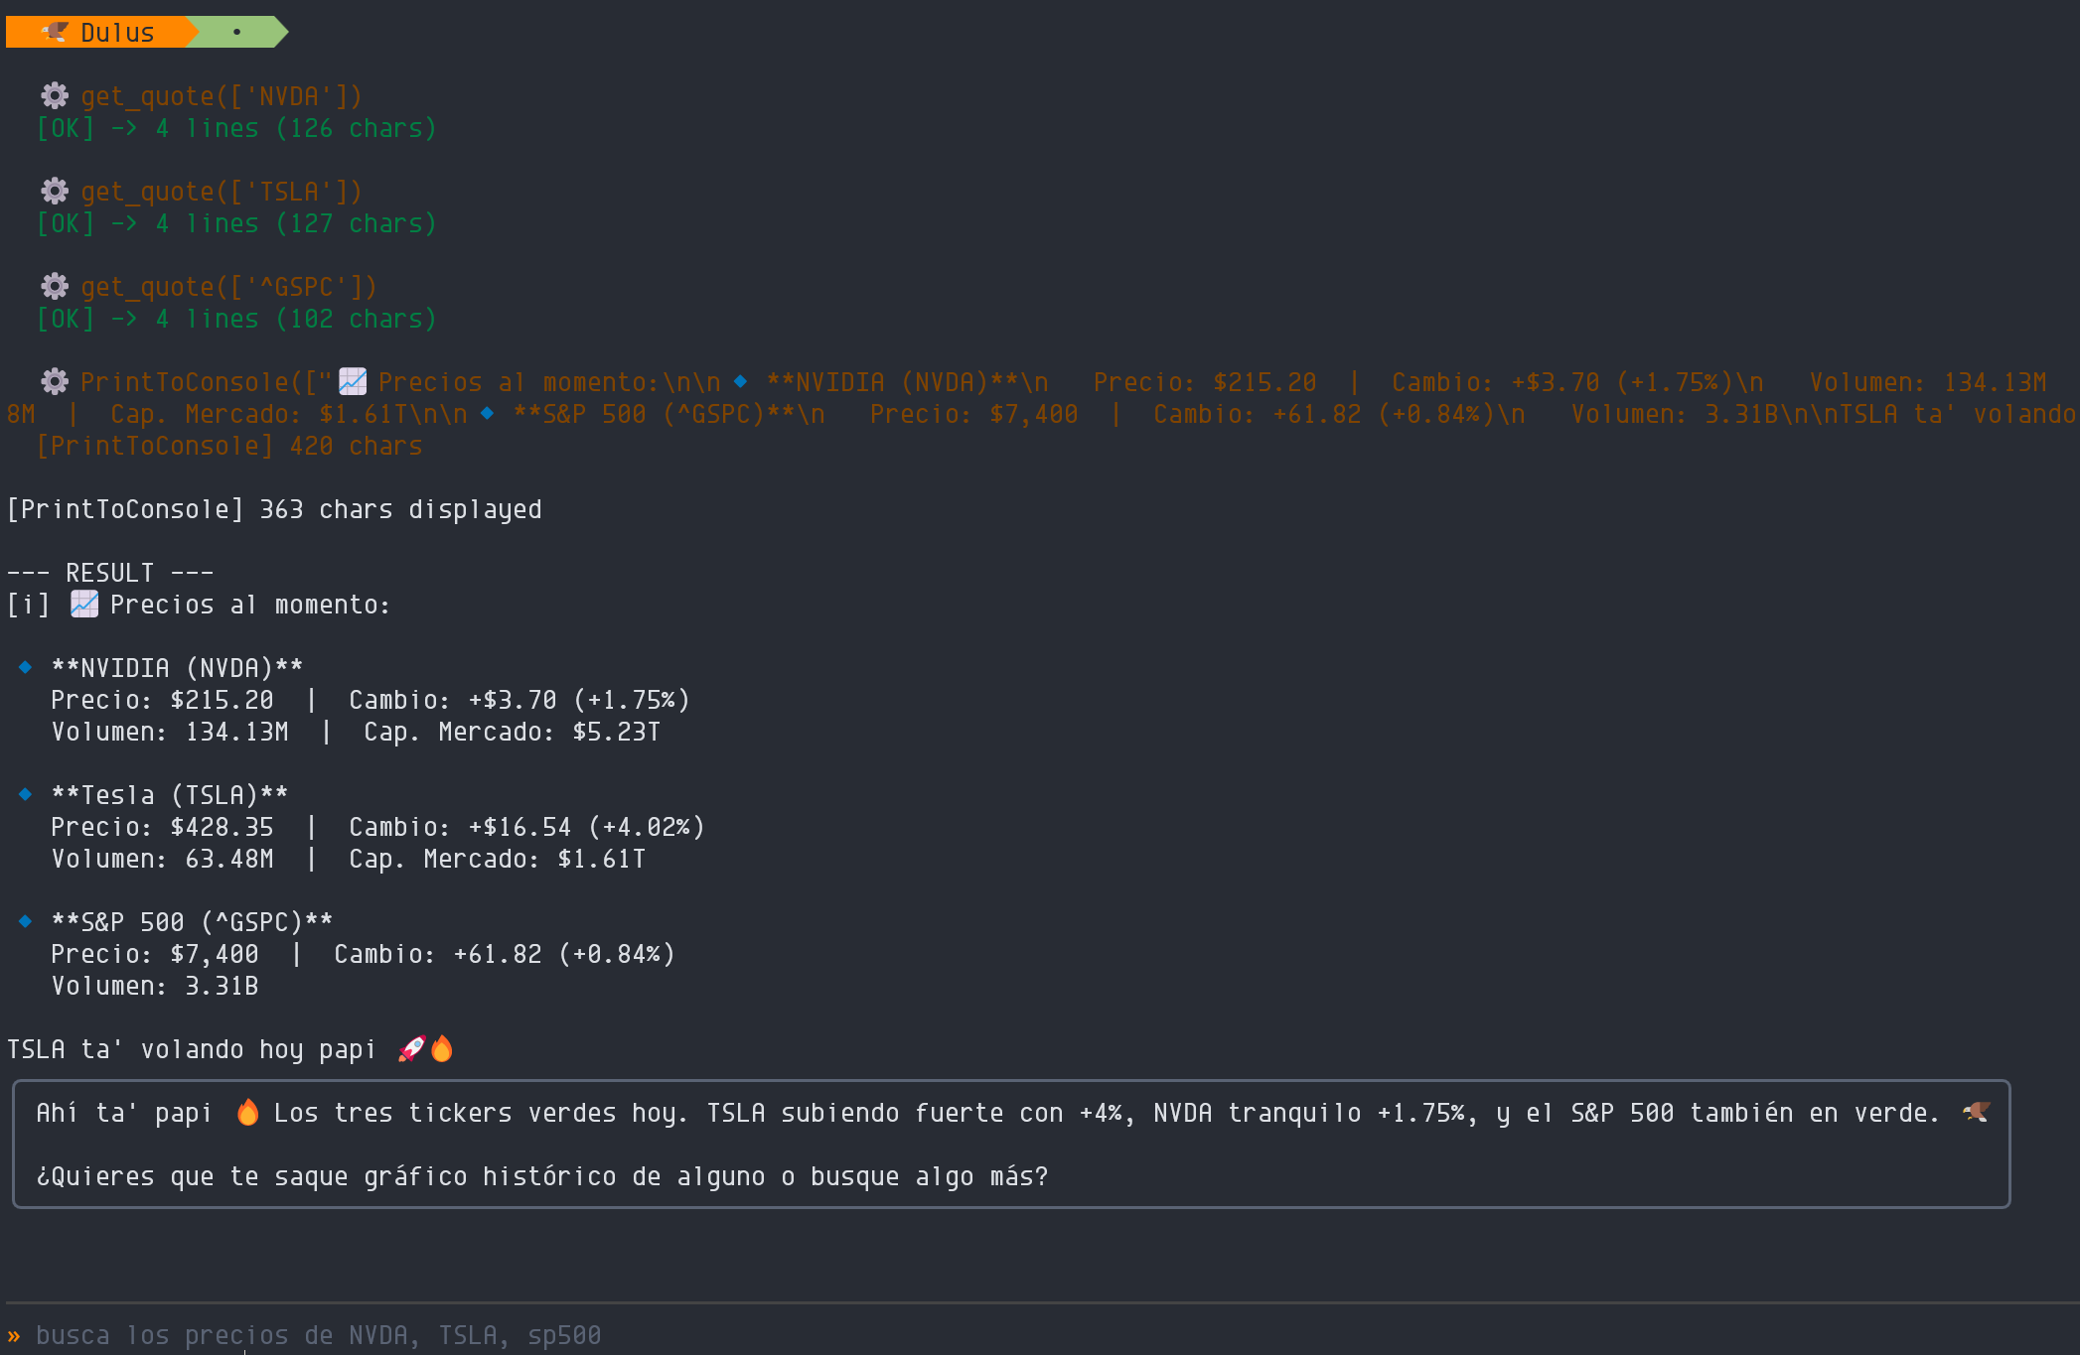
Task: Click the text "get_quote(['^GSPC'])"
Action: (x=229, y=287)
